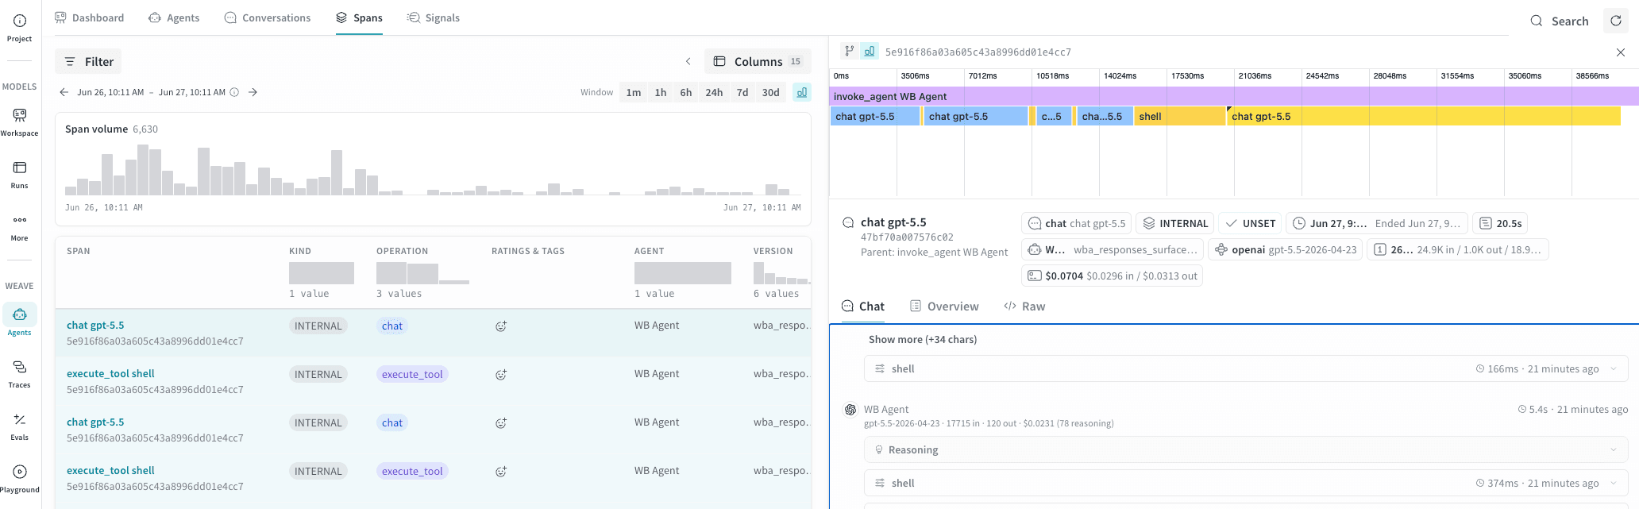1639x509 pixels.
Task: Open first chat gpt-5.5 span link
Action: (x=95, y=326)
